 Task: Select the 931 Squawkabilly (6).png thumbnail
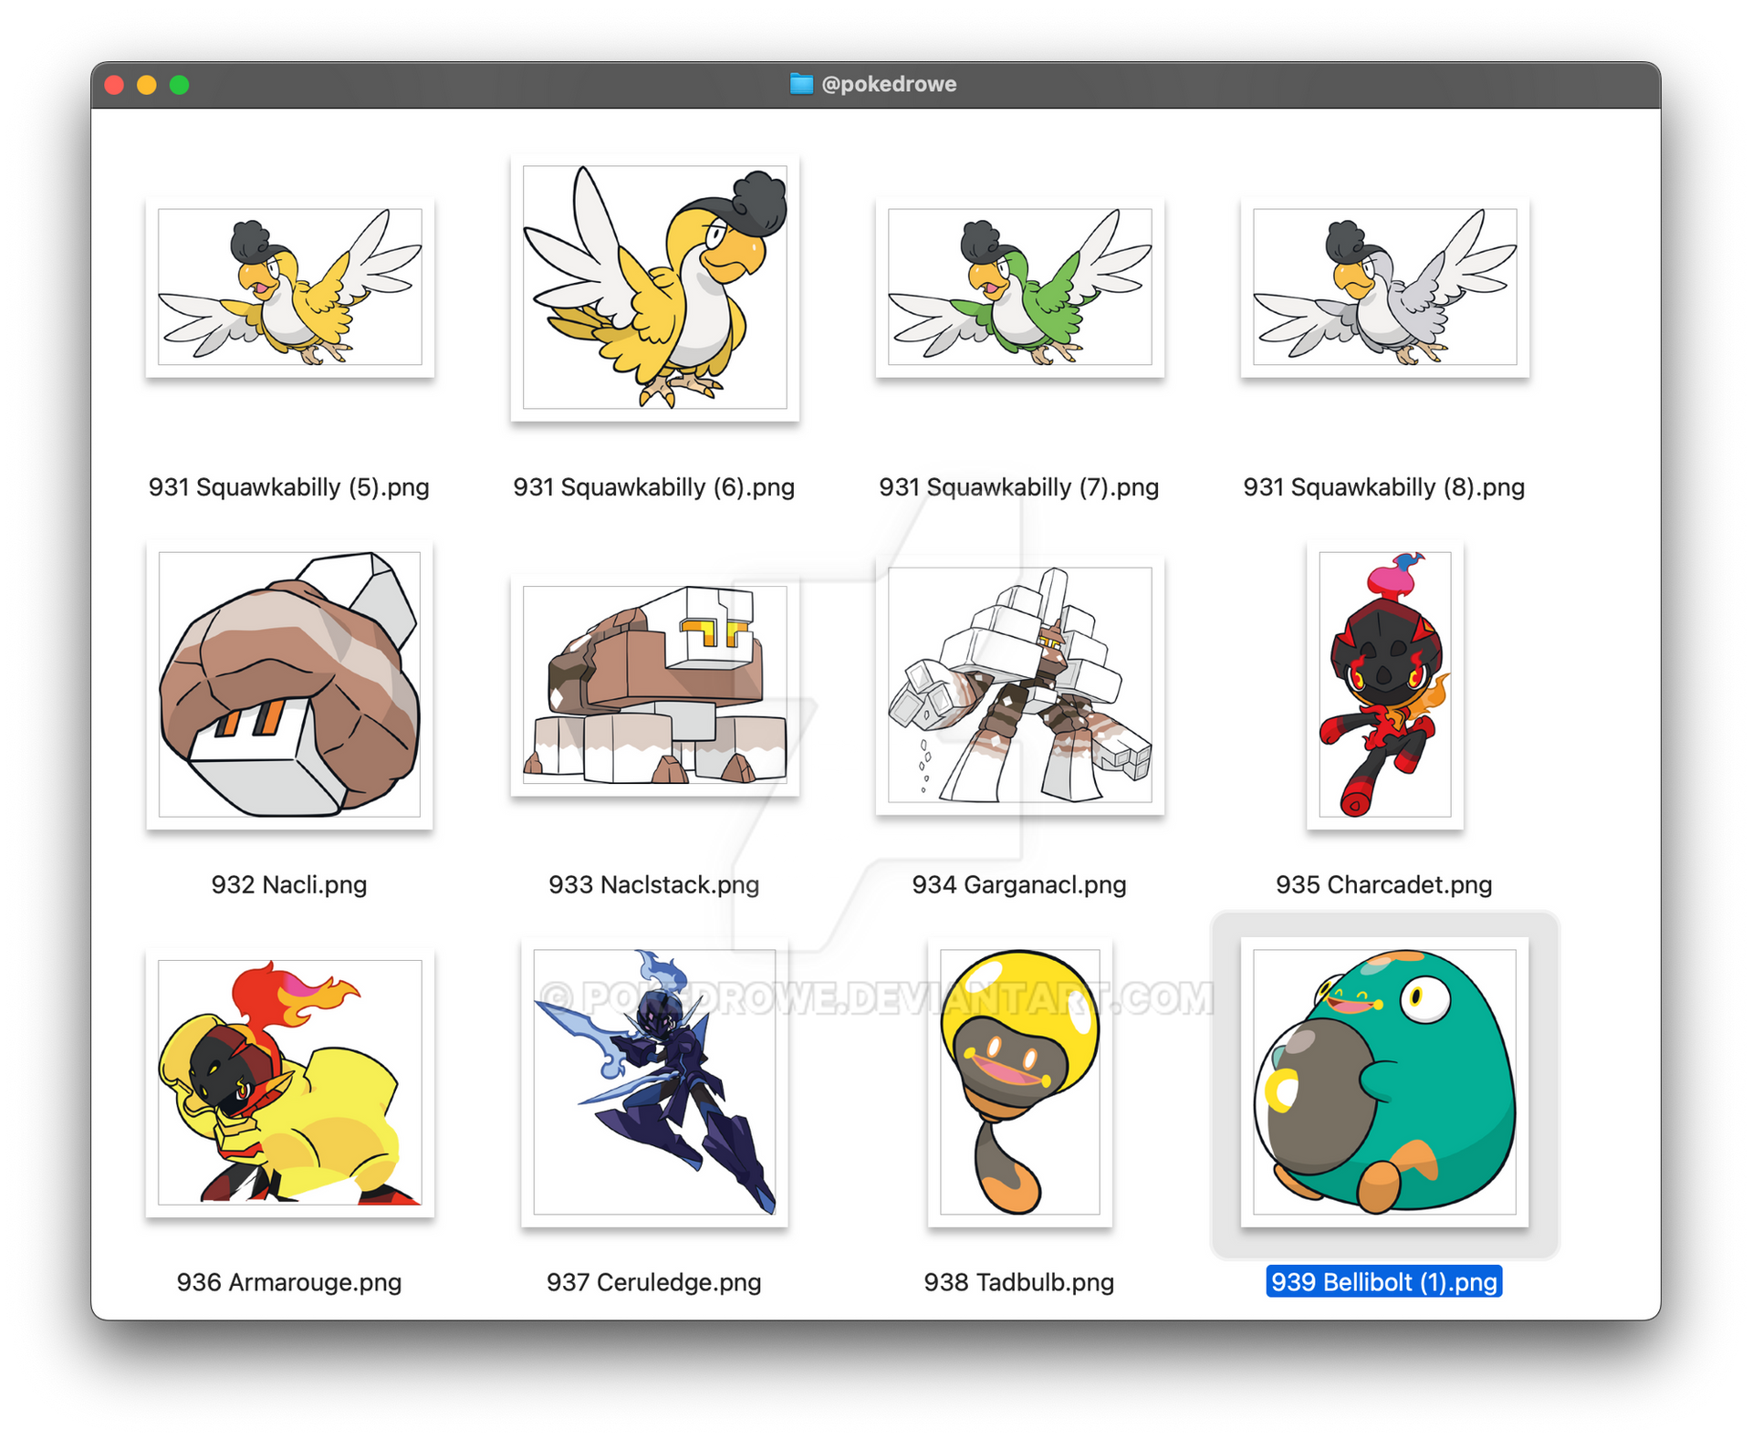(655, 287)
